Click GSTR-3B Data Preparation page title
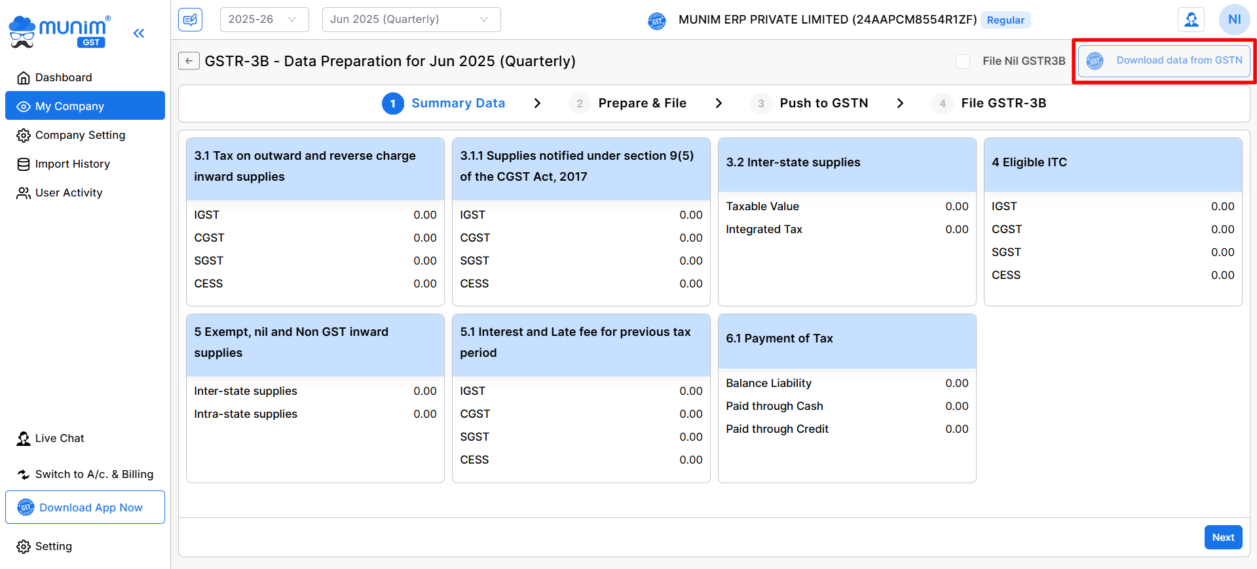The image size is (1257, 569). tap(390, 61)
